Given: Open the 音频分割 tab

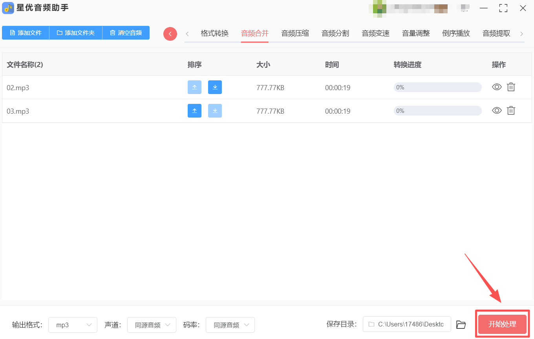Looking at the screenshot, I should pyautogui.click(x=335, y=33).
